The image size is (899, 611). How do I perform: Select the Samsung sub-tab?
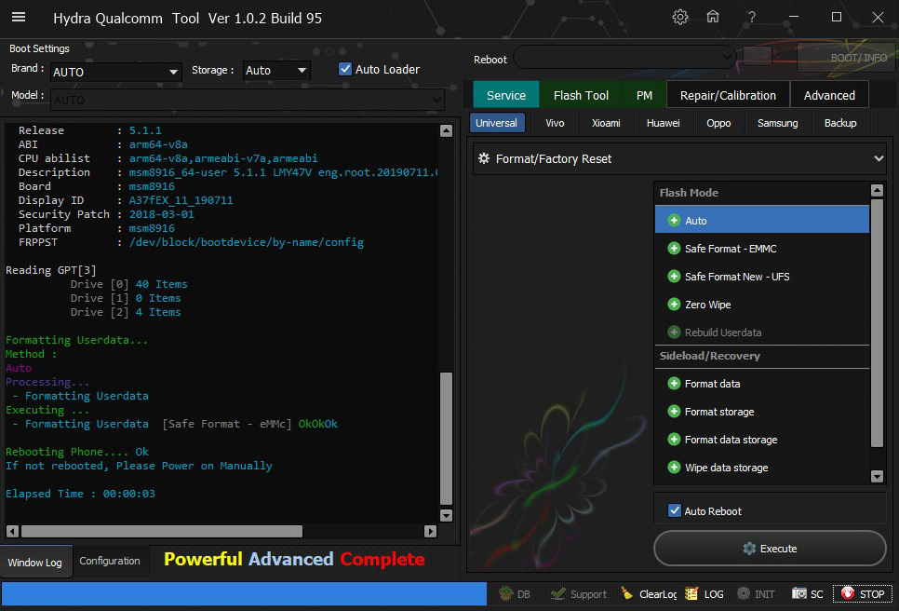click(x=777, y=123)
